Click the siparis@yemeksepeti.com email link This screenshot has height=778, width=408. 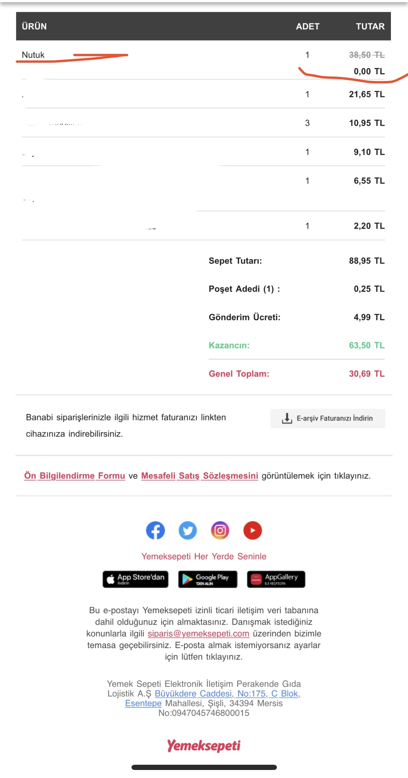coord(198,633)
